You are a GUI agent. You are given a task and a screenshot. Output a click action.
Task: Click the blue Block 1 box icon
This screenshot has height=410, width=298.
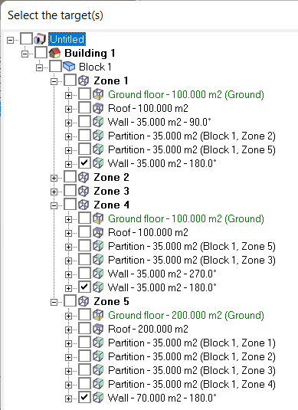(69, 67)
